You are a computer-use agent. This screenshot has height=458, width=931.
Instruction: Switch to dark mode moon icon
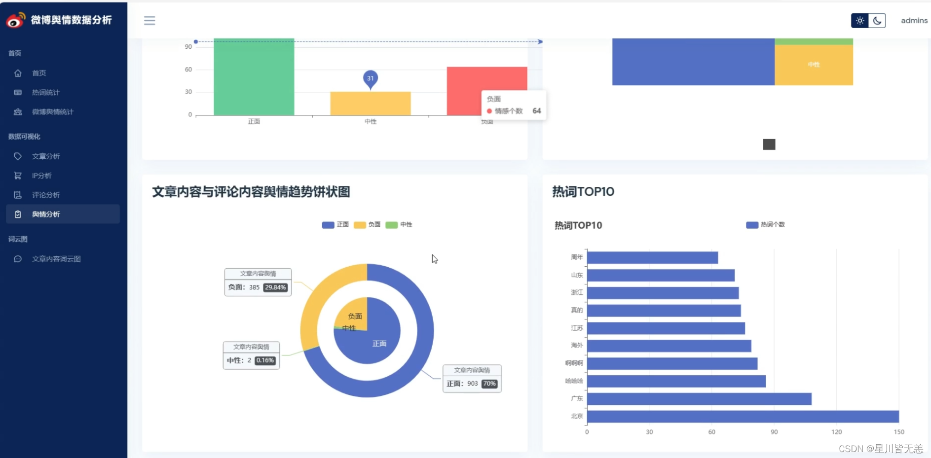(877, 20)
